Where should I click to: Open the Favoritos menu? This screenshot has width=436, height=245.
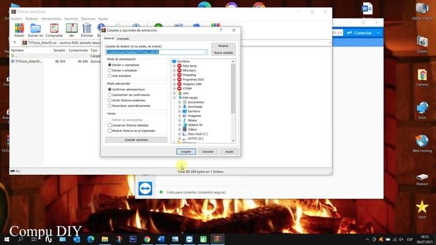coord(71,18)
